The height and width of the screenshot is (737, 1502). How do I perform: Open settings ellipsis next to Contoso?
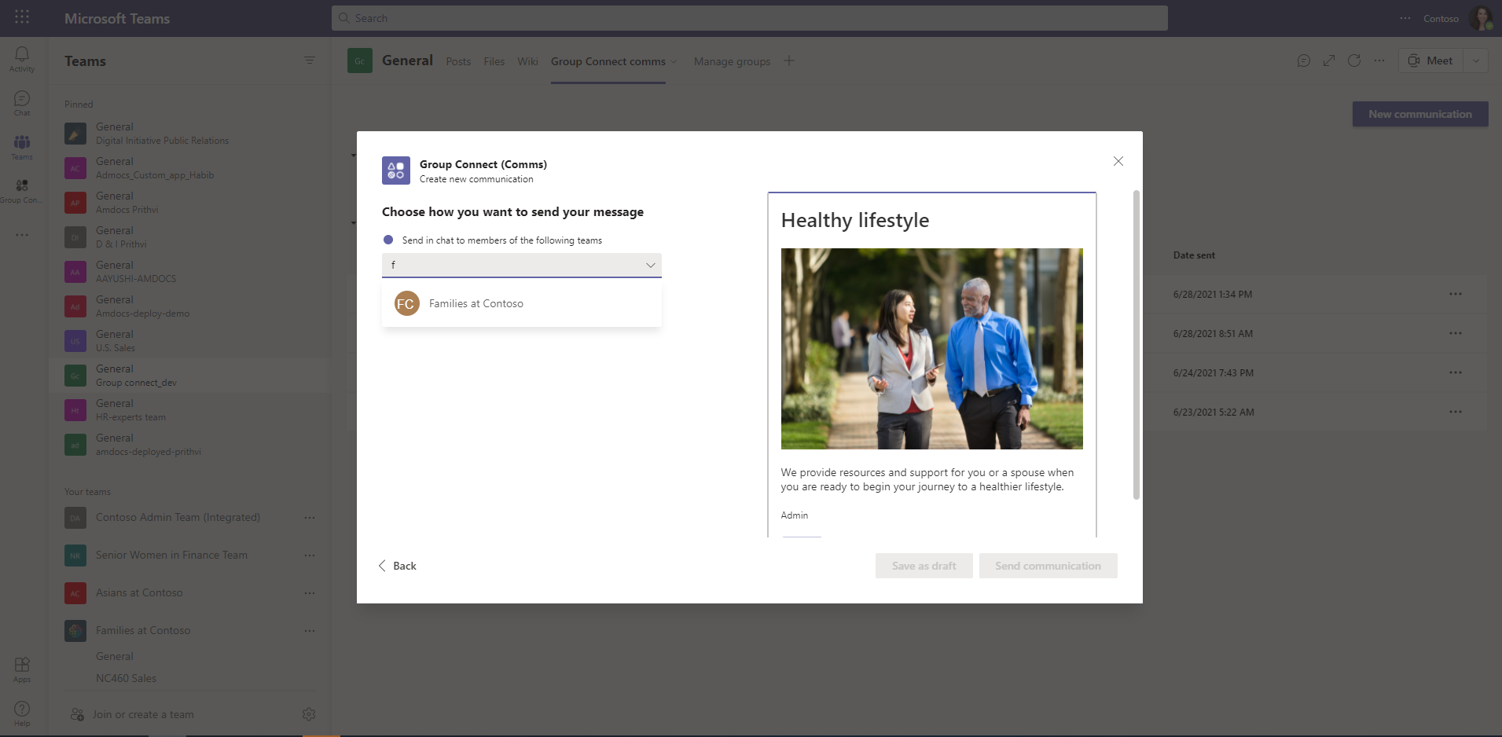pyautogui.click(x=1405, y=18)
